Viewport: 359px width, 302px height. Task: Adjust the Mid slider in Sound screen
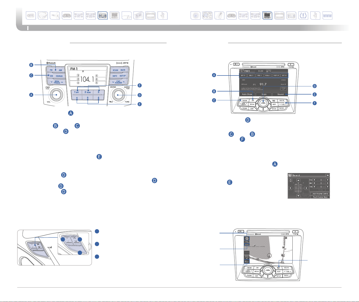321,183
